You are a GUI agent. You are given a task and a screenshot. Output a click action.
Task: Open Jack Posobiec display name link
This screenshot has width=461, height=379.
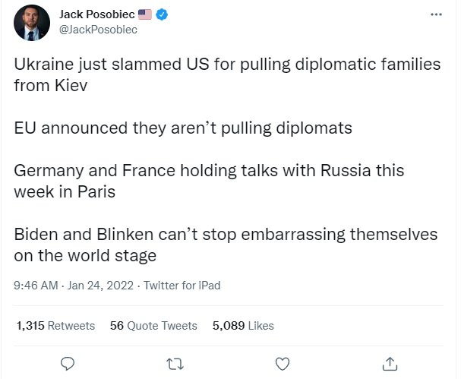(97, 14)
